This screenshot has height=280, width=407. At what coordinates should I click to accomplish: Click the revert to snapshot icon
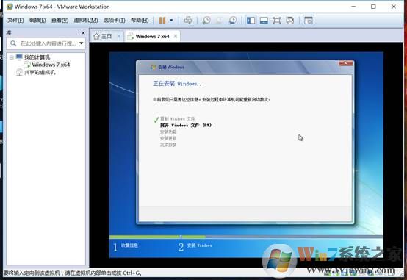pyautogui.click(x=220, y=21)
